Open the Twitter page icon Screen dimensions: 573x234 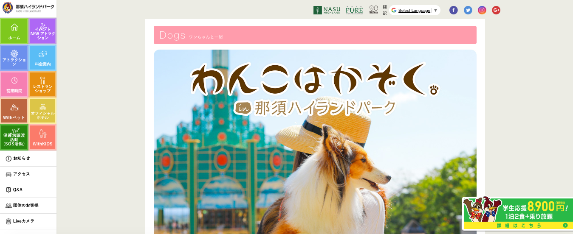pos(468,10)
